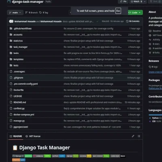This screenshot has height=162, width=162.
Task: Expand the green Code dropdown button
Action: [x=134, y=13]
